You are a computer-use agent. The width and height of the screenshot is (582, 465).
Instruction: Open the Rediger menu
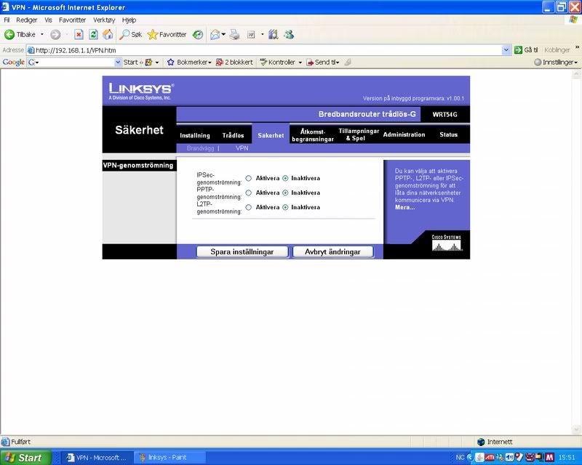tap(26, 20)
